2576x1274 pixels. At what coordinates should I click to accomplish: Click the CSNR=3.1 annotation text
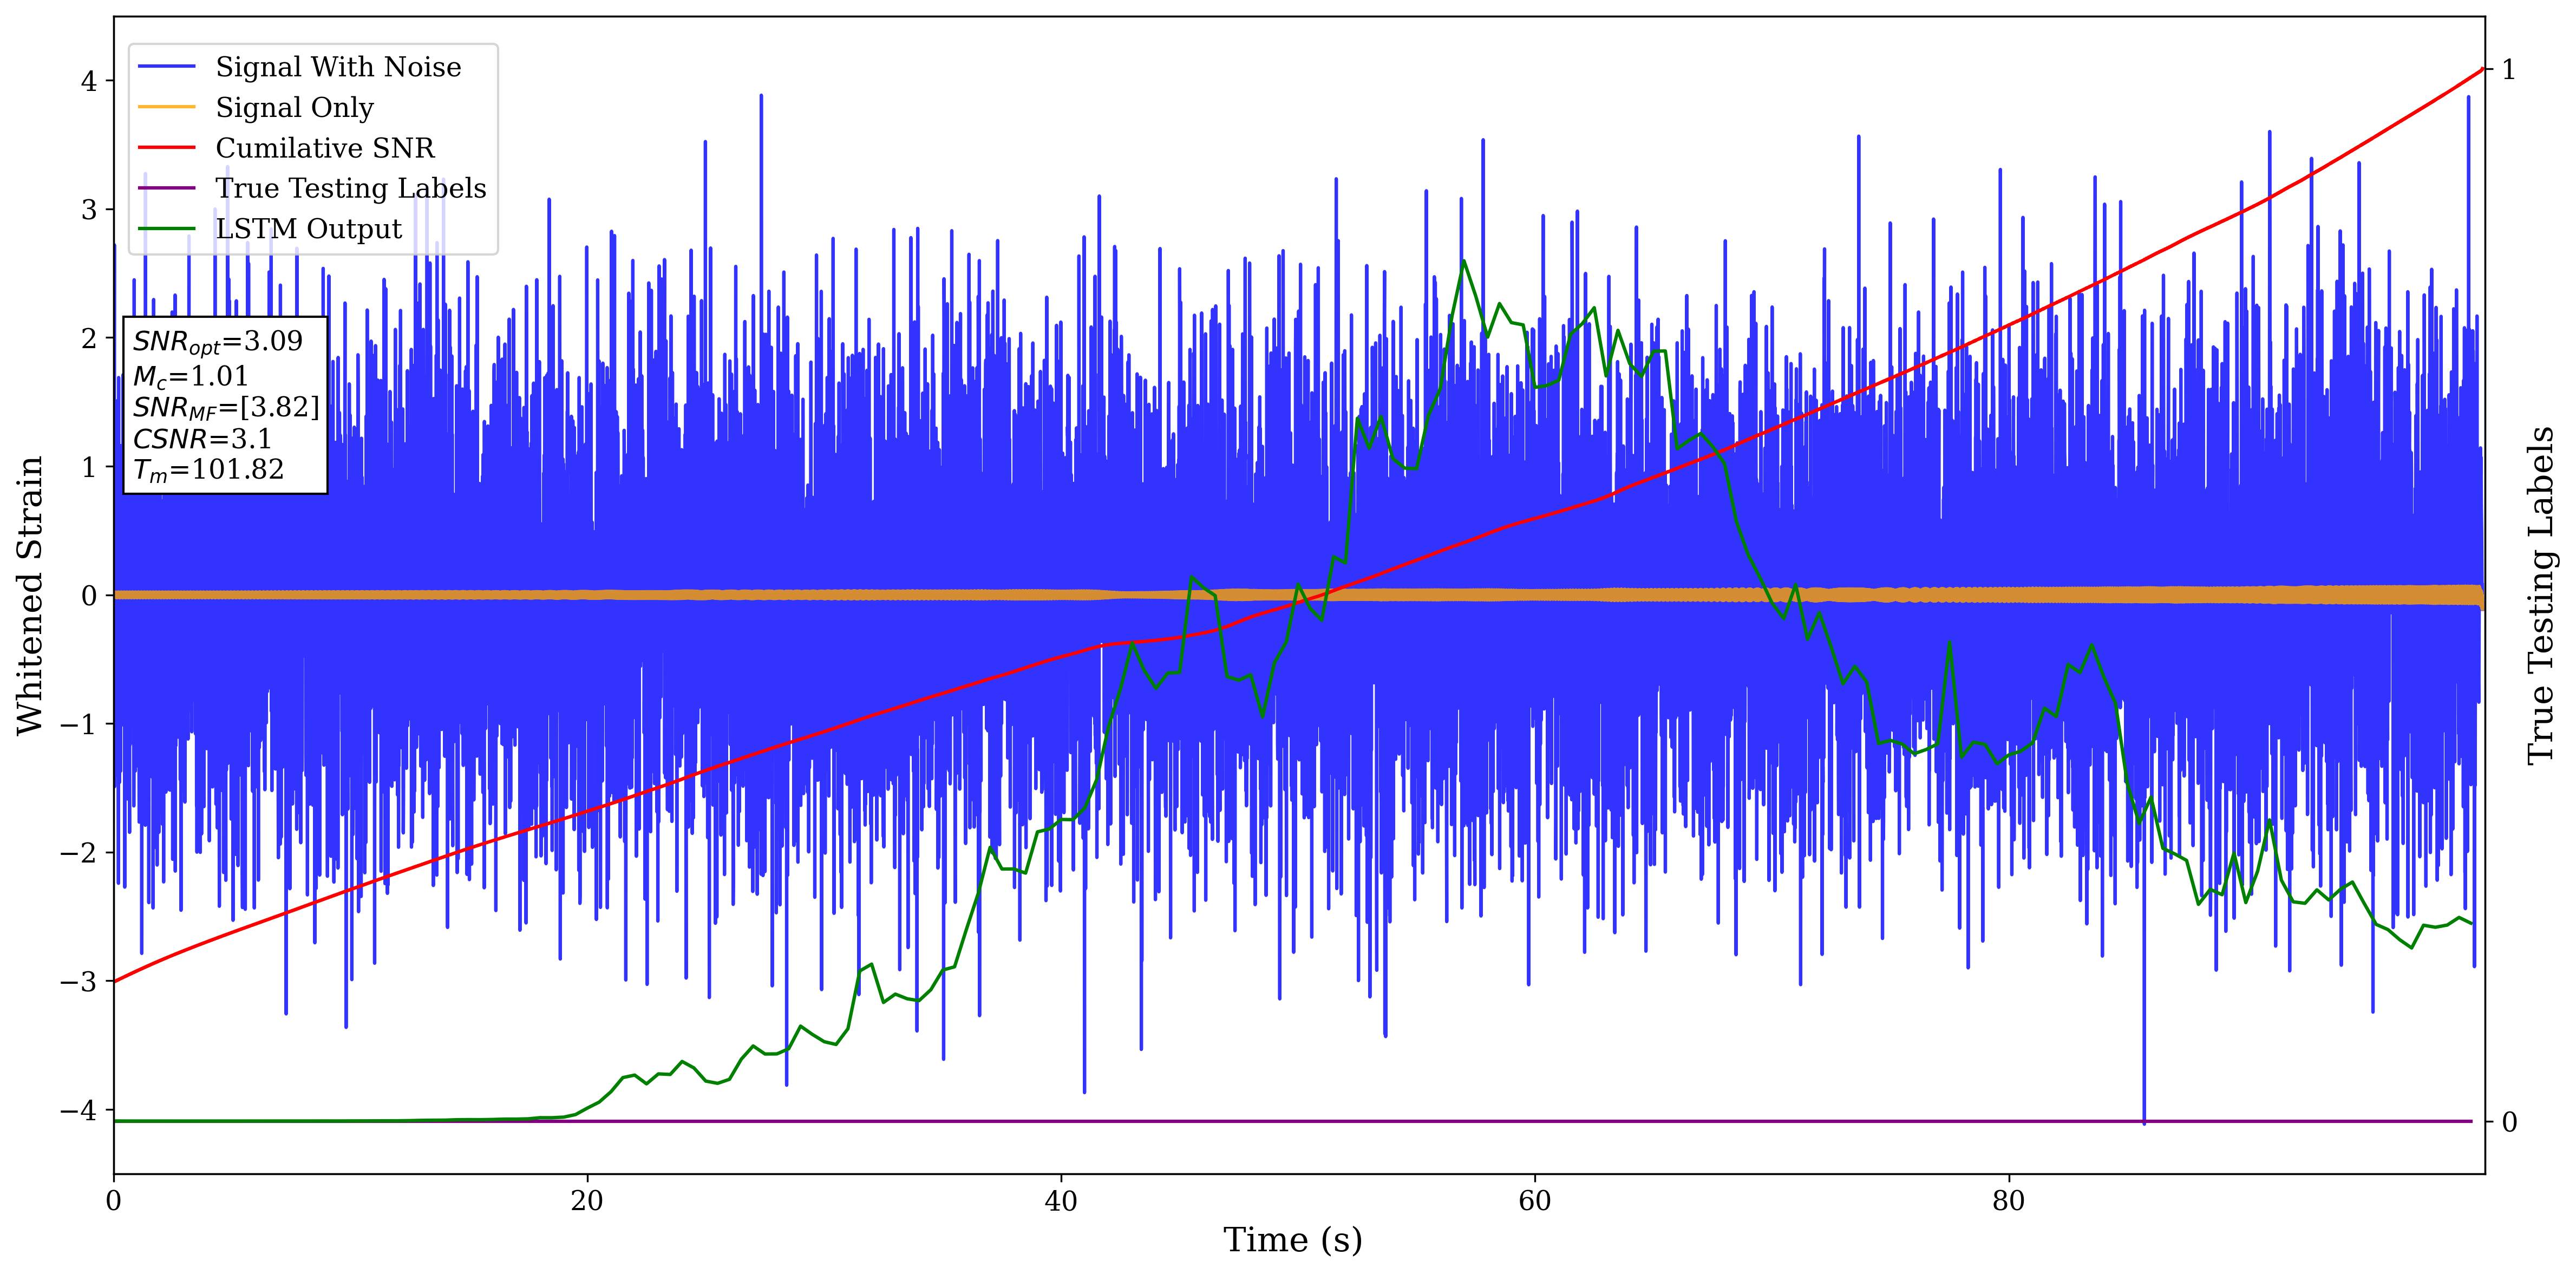201,439
